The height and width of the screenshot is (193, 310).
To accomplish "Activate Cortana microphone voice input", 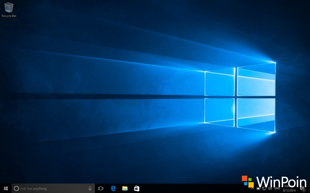I will (90, 188).
